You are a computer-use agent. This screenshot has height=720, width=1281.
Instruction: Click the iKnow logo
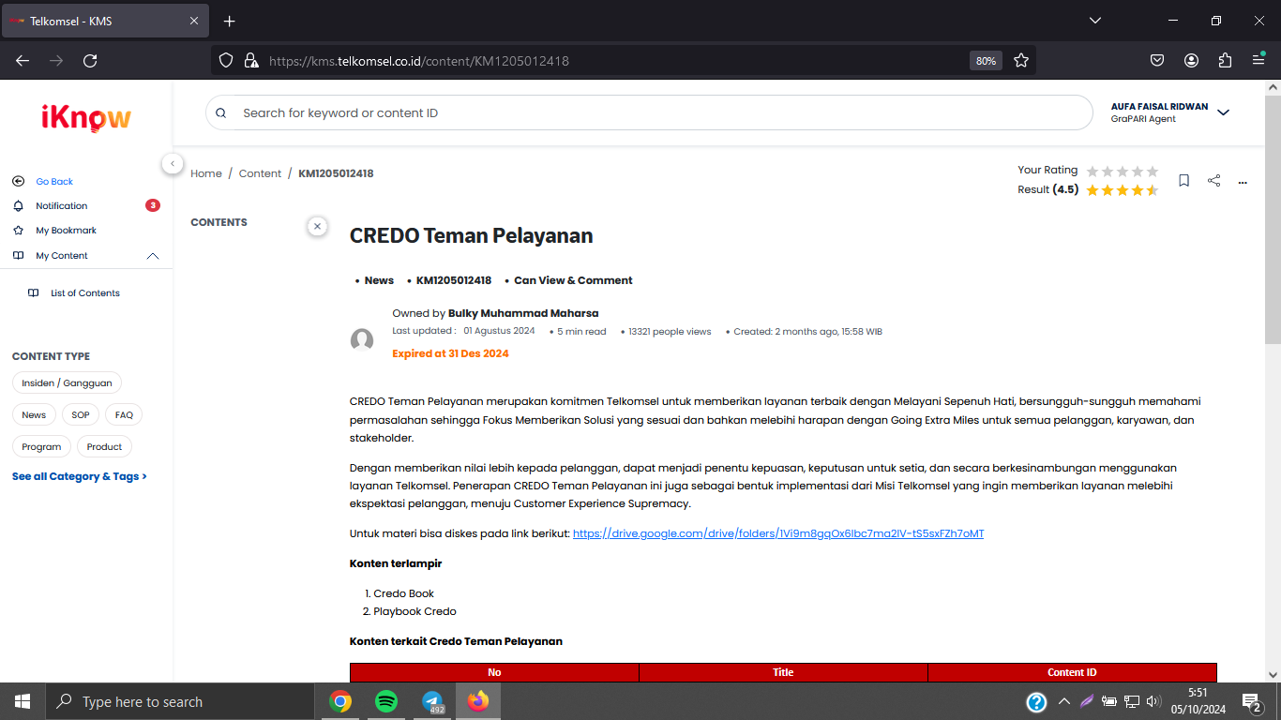[x=86, y=117]
